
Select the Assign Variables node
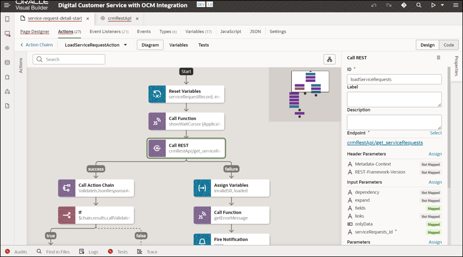(232, 188)
